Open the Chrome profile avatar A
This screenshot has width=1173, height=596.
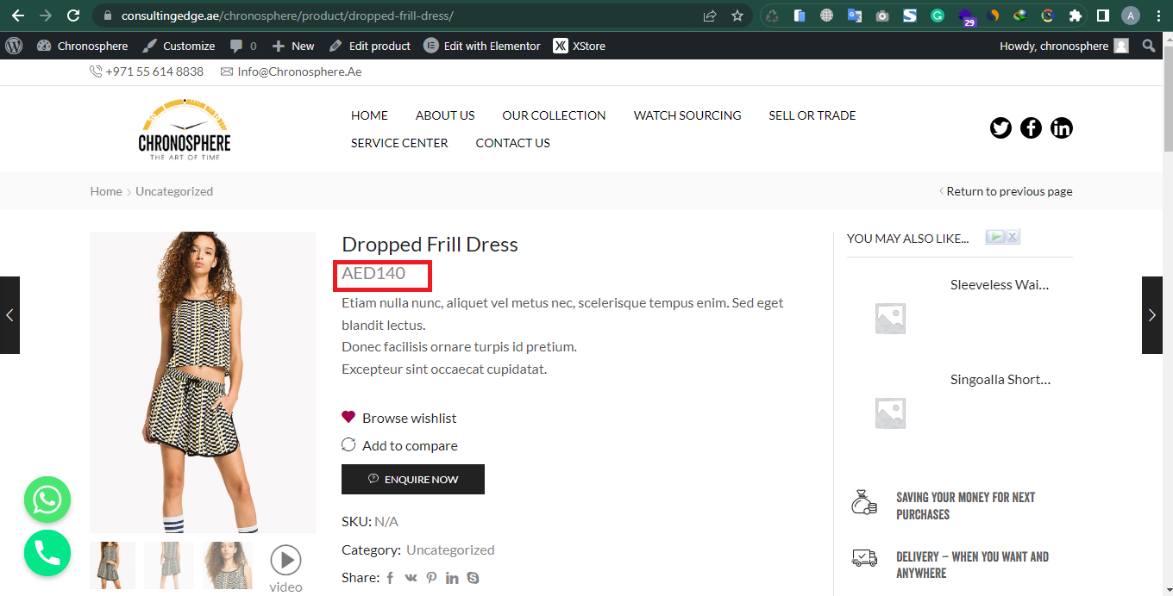(1131, 16)
